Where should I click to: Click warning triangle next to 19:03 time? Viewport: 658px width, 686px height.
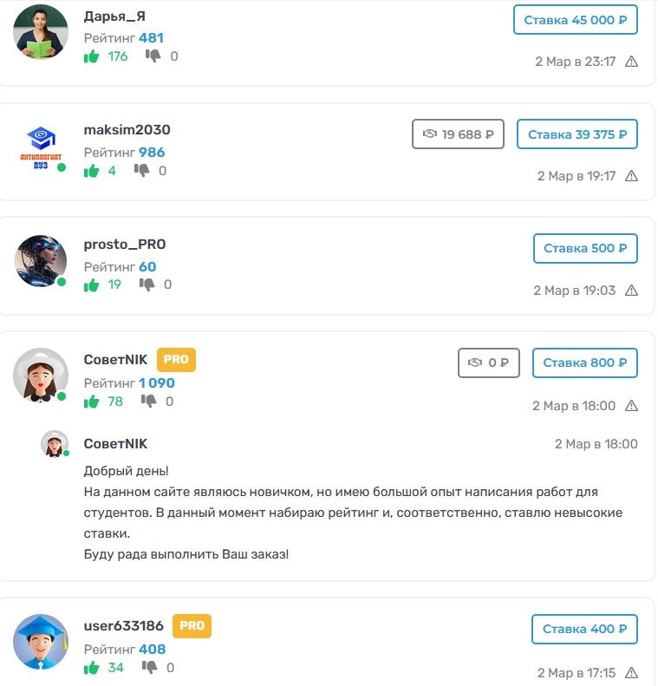click(631, 291)
